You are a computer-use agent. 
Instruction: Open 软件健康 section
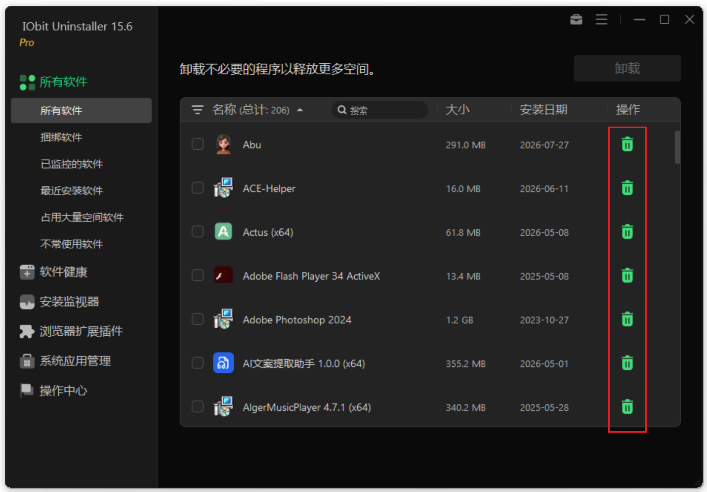pos(53,272)
